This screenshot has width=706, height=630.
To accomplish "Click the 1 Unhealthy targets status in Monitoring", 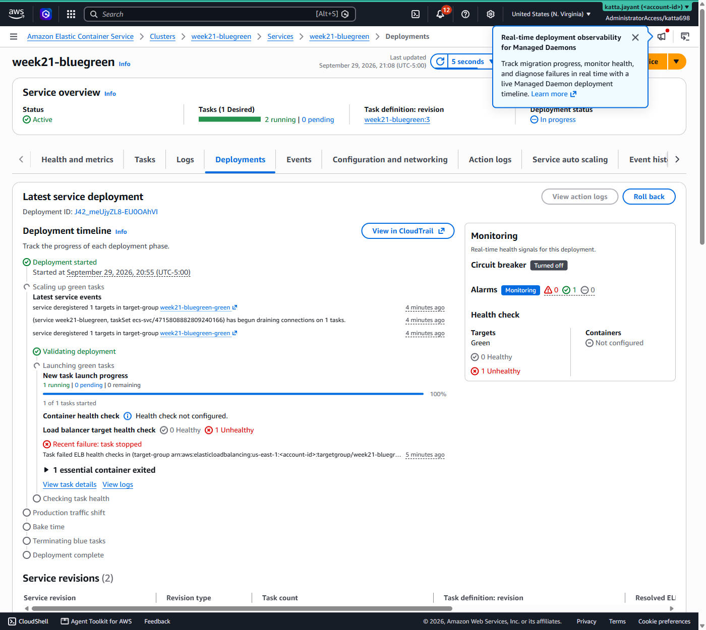I will coord(496,371).
